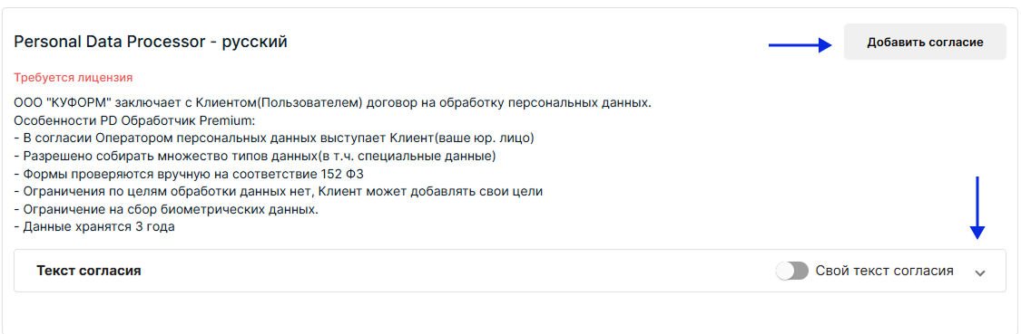Viewport: 1021px width, 334px height.
Task: Select the Personal Data Processor - русский title
Action: 151,43
